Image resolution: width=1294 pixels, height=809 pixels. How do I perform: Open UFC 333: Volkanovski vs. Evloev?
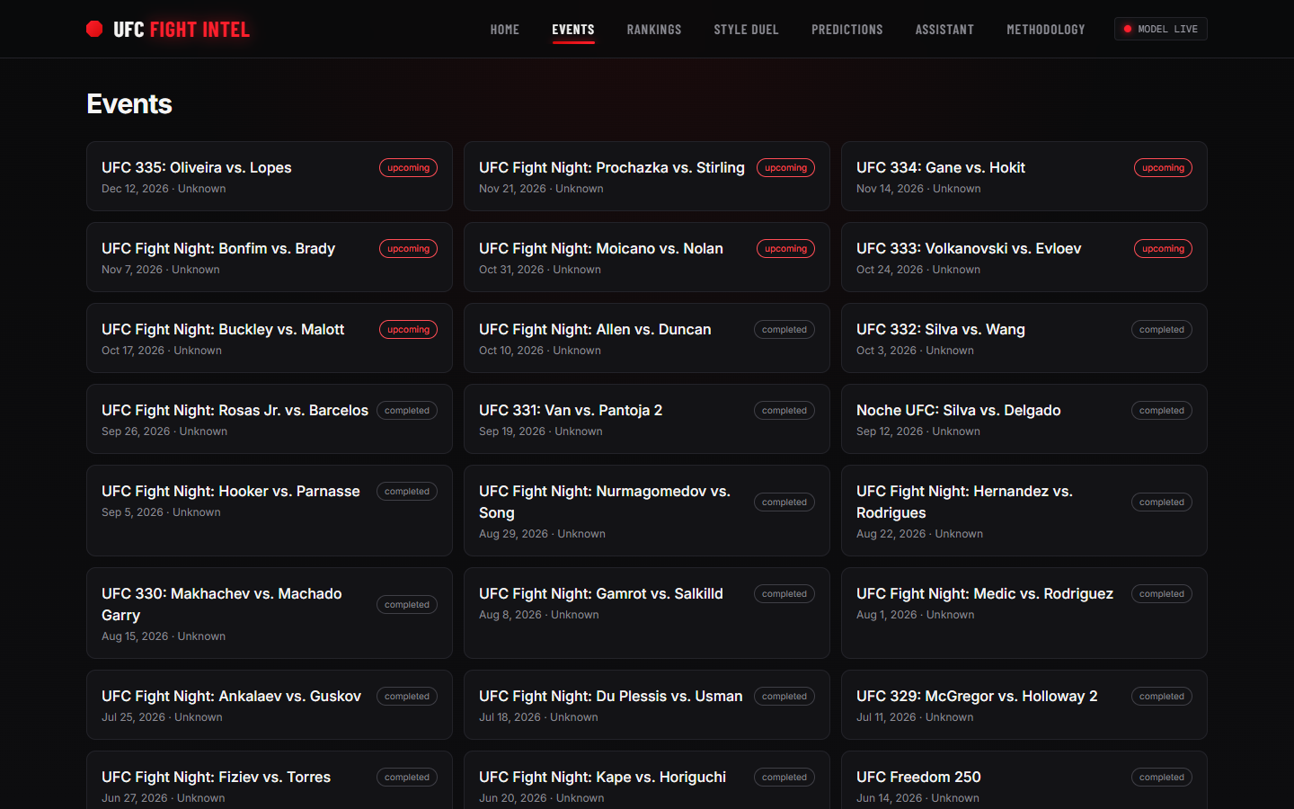click(1024, 257)
